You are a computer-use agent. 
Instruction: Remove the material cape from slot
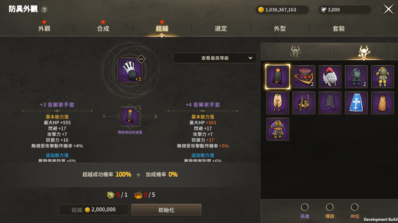[x=138, y=108]
